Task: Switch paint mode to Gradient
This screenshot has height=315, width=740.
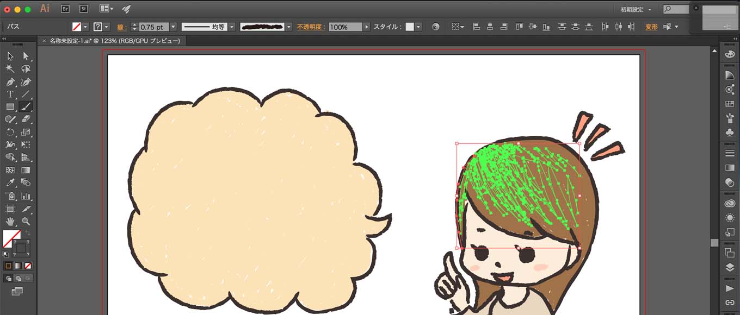Action: (x=18, y=266)
